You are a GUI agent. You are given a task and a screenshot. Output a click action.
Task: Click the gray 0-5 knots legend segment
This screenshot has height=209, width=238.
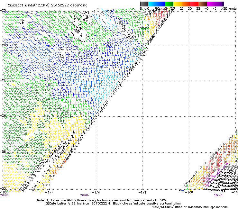click(144, 4)
